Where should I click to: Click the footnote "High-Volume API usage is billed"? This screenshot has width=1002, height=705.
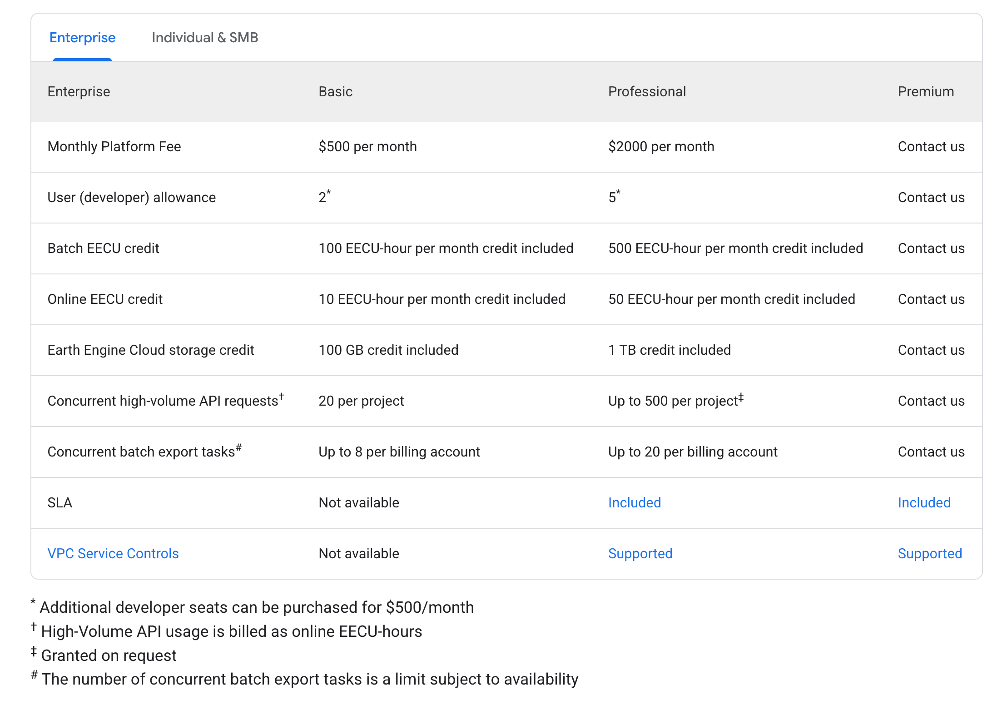point(227,631)
